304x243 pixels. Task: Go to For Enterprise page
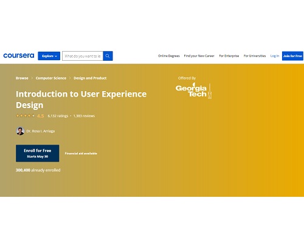tap(229, 56)
